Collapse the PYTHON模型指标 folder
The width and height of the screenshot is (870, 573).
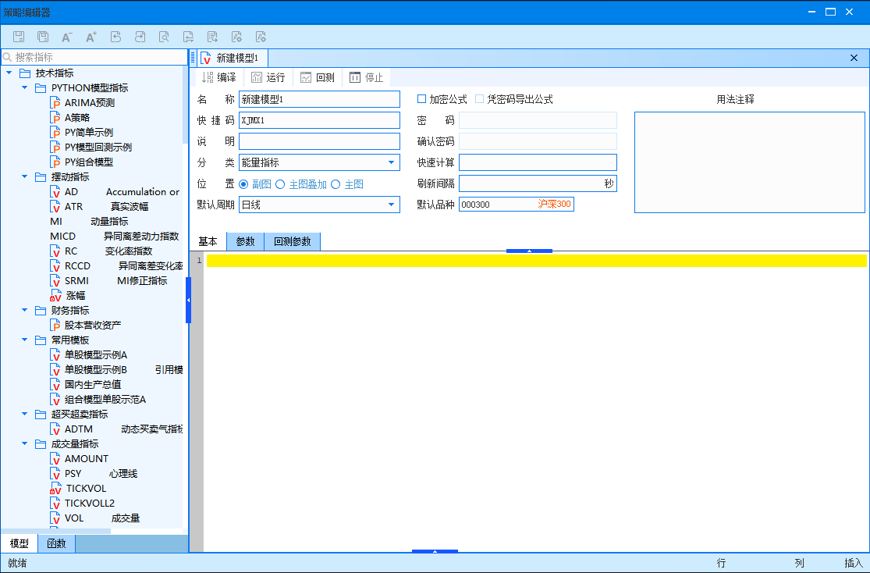click(x=24, y=87)
